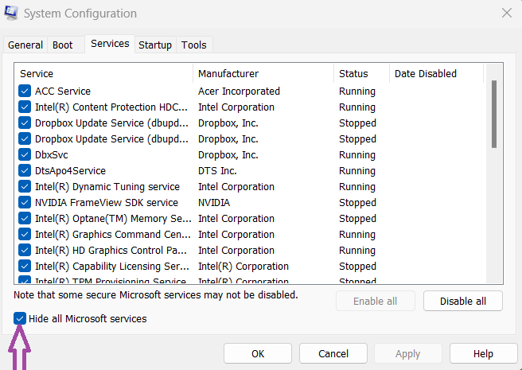This screenshot has width=522, height=370.
Task: Switch to the General tab
Action: 25,45
